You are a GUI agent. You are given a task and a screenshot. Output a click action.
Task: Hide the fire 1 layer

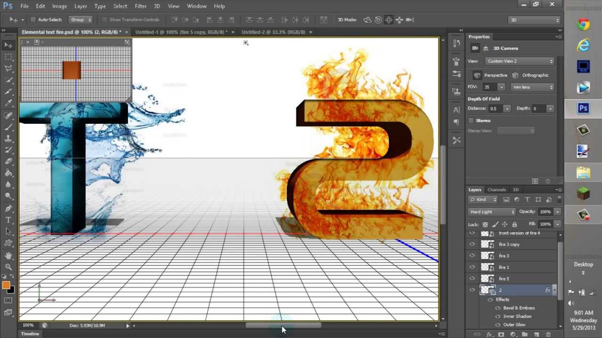[472, 267]
